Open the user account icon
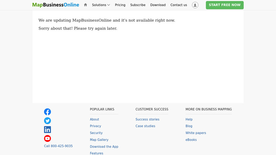The height and width of the screenshot is (155, 276). [x=195, y=5]
